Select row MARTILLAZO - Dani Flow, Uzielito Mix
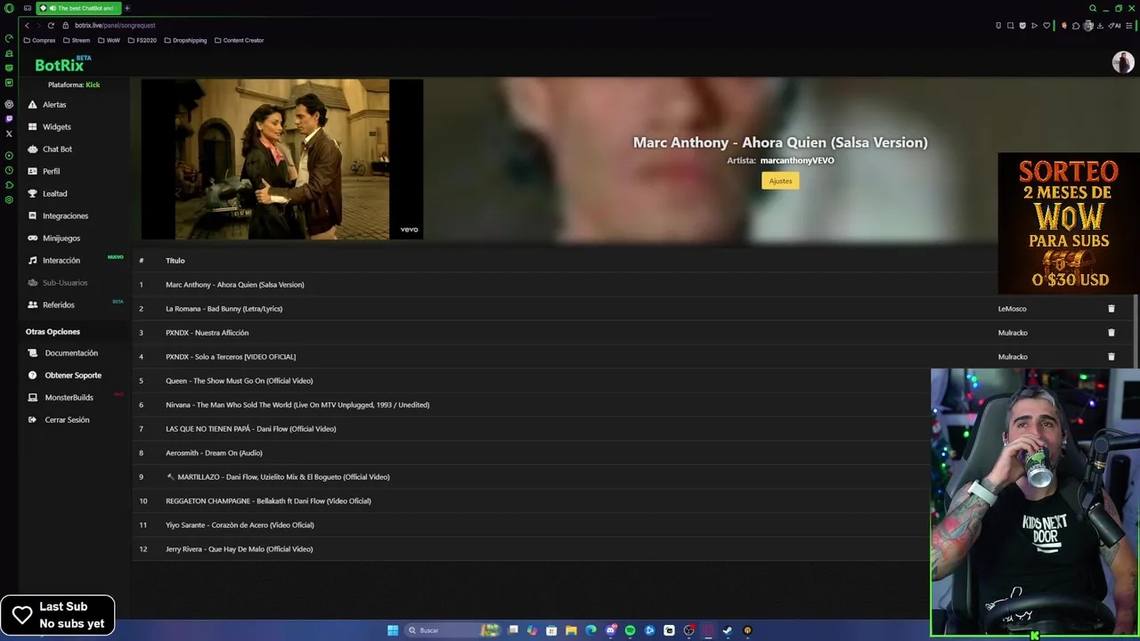The height and width of the screenshot is (641, 1140). point(531,477)
